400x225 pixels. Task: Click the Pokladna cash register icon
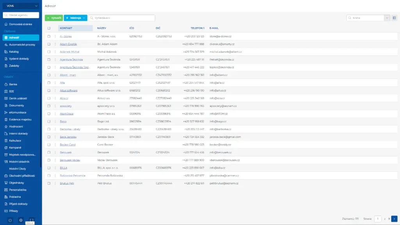[x=6, y=197]
